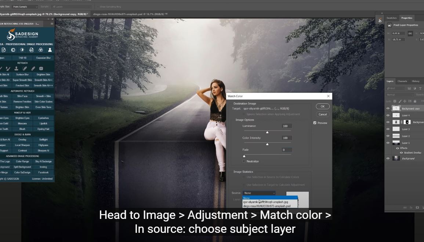Image resolution: width=424 pixels, height=242 pixels.
Task: Hide Layer 1 visibility eye
Action: tap(388, 143)
